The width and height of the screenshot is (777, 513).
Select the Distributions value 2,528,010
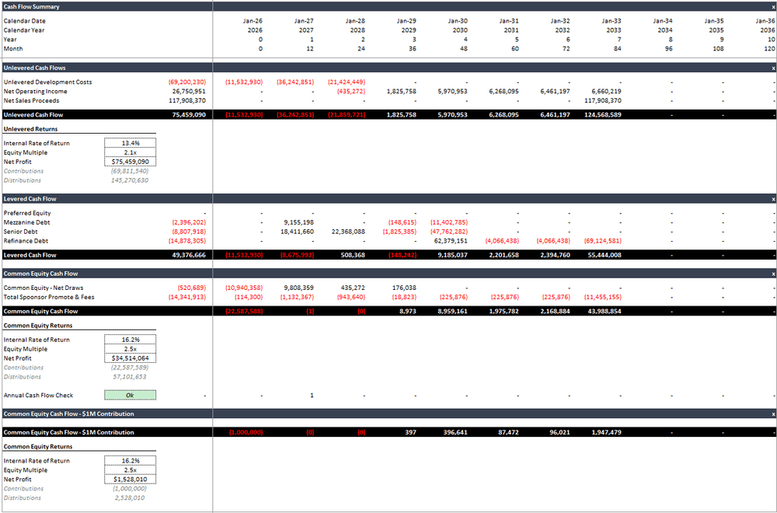(131, 498)
